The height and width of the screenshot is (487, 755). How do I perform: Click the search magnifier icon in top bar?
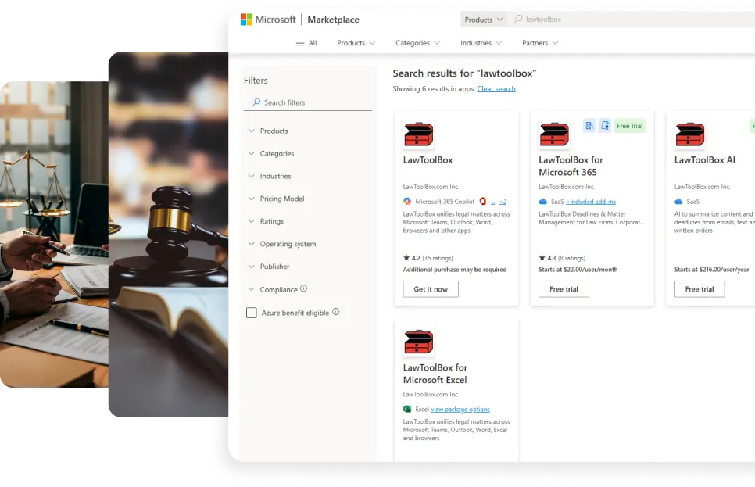tap(517, 20)
